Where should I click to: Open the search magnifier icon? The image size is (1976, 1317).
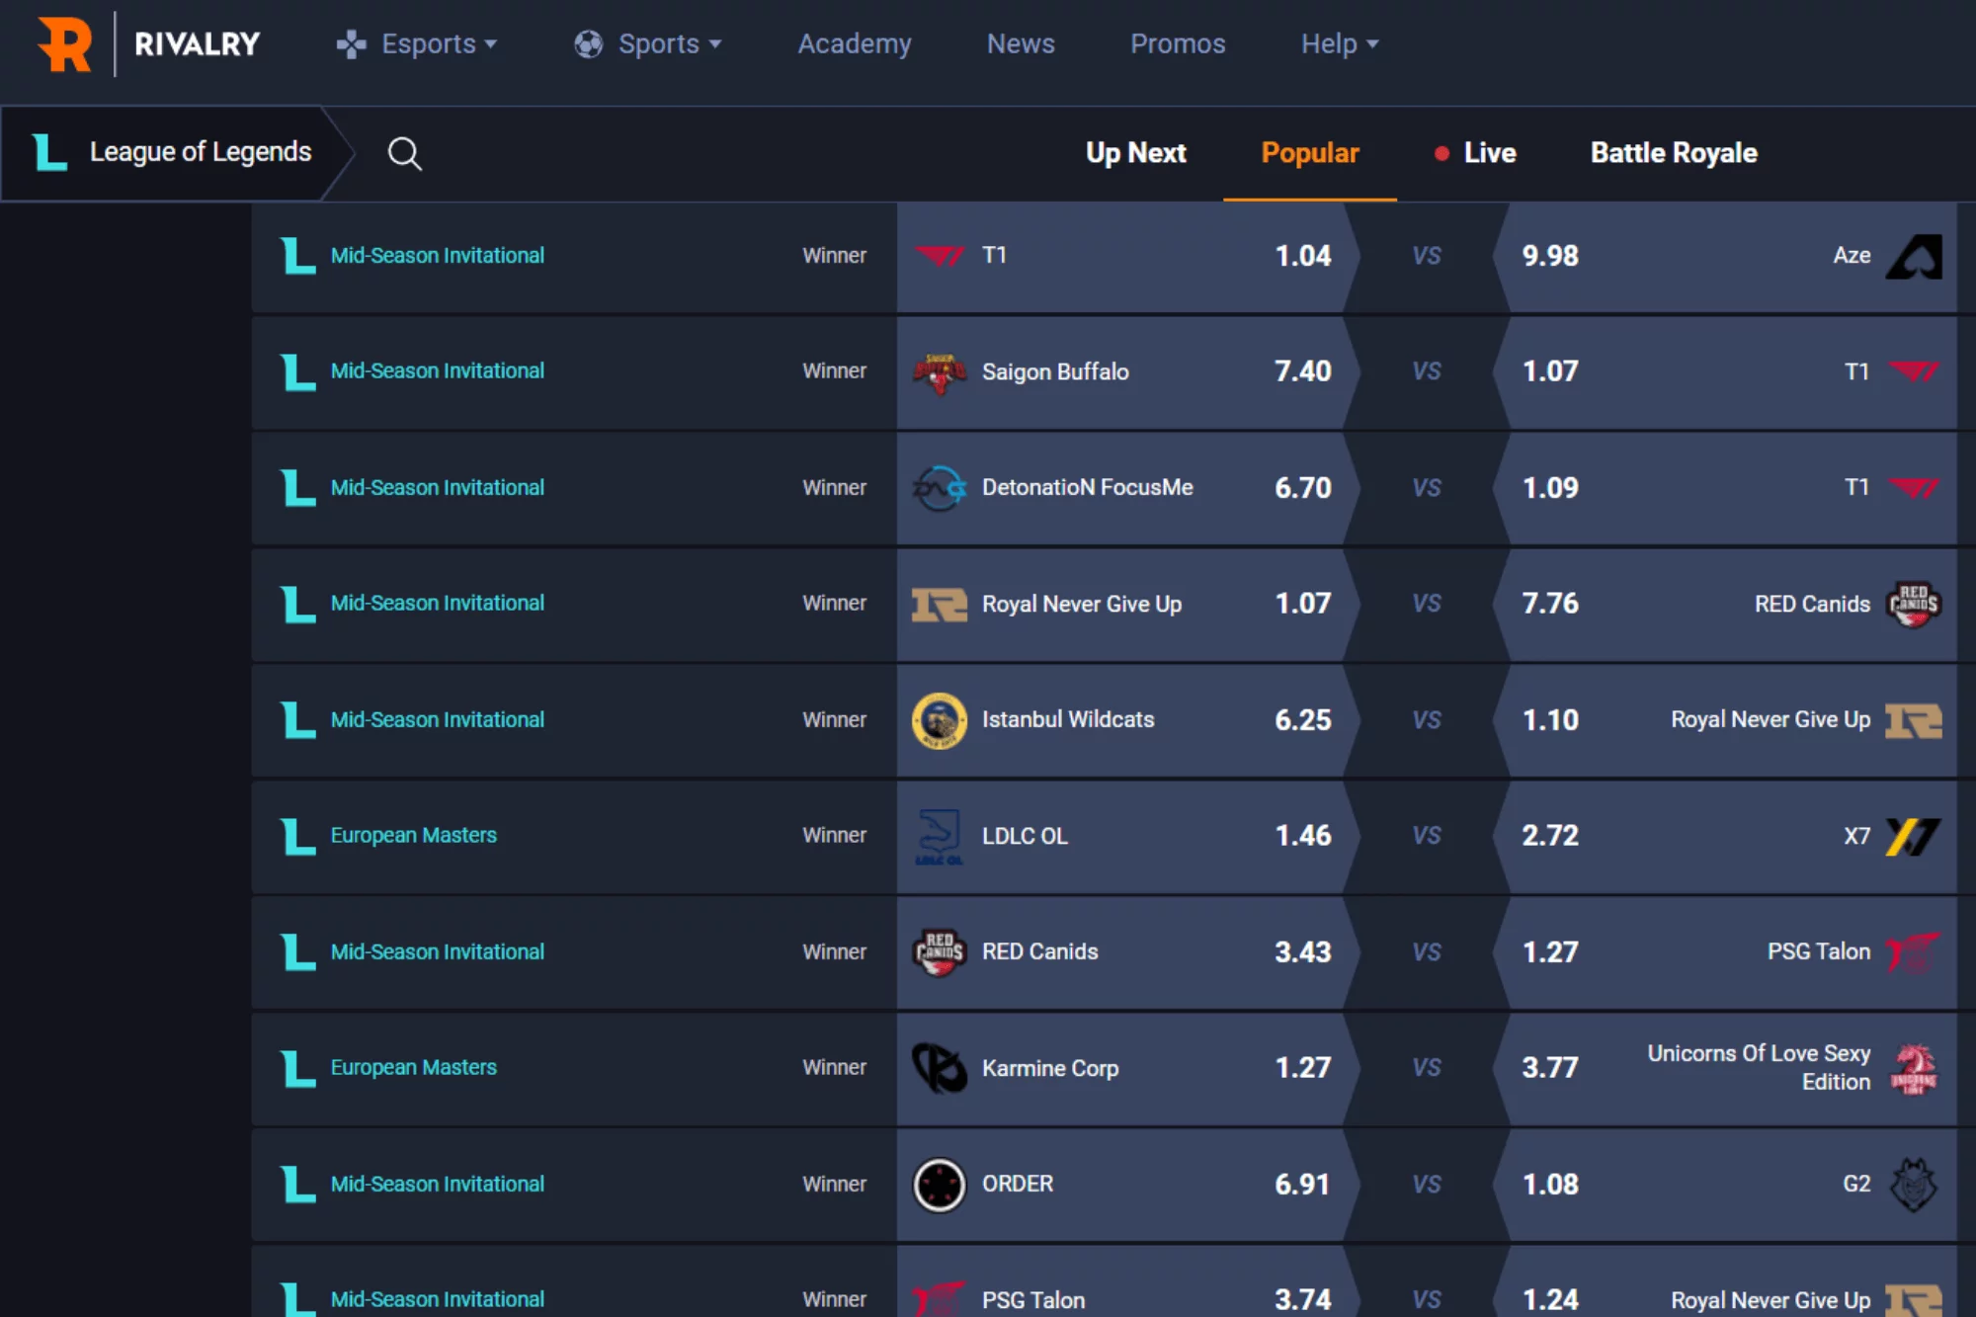tap(404, 153)
